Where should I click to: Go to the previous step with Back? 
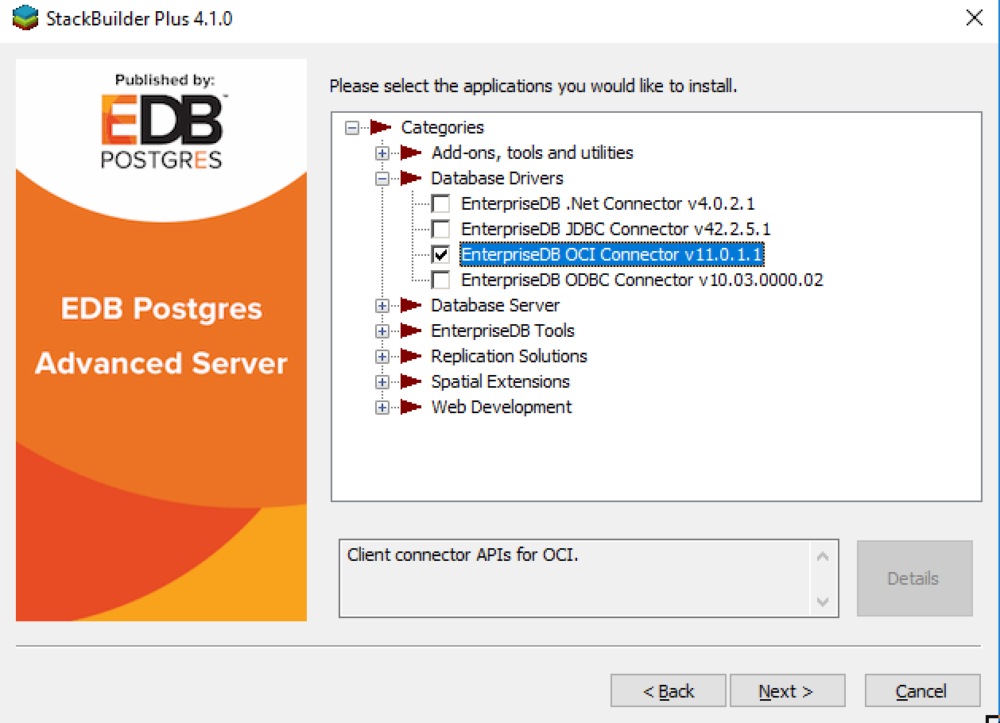[668, 691]
